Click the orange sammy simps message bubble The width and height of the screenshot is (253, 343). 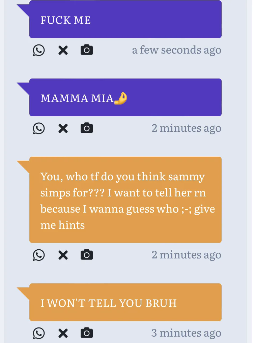(x=125, y=200)
